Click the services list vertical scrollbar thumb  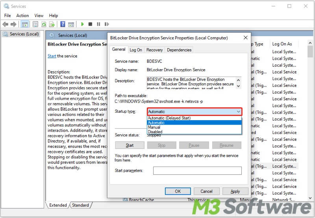(310, 51)
